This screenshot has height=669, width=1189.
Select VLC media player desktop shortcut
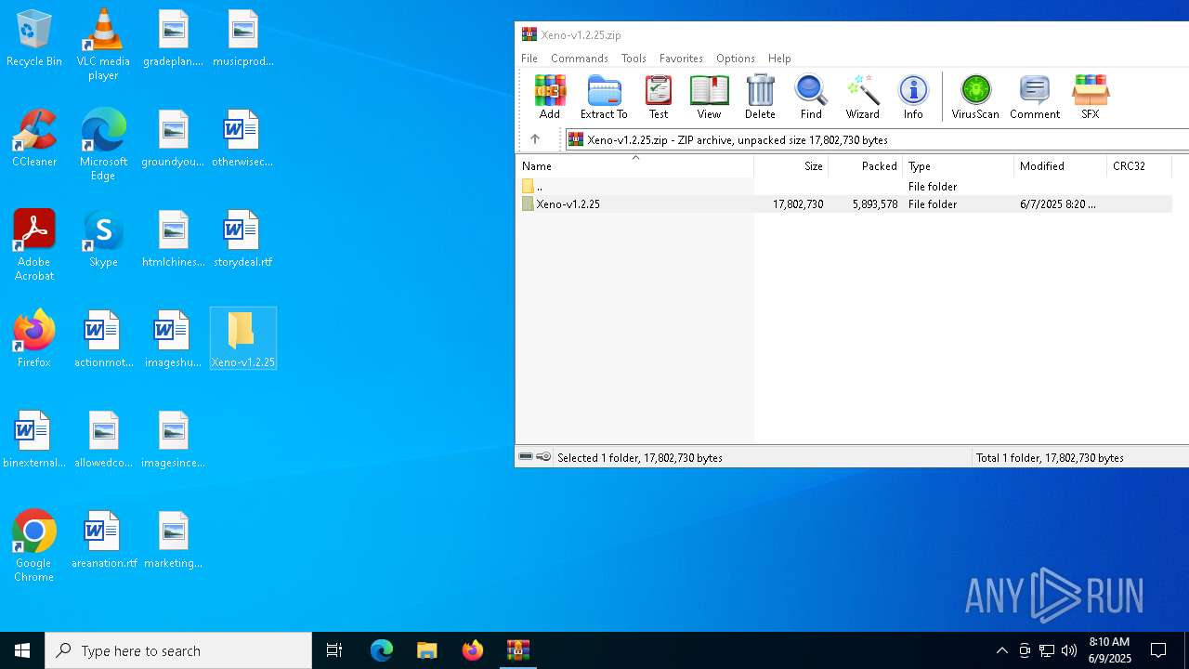pyautogui.click(x=103, y=44)
